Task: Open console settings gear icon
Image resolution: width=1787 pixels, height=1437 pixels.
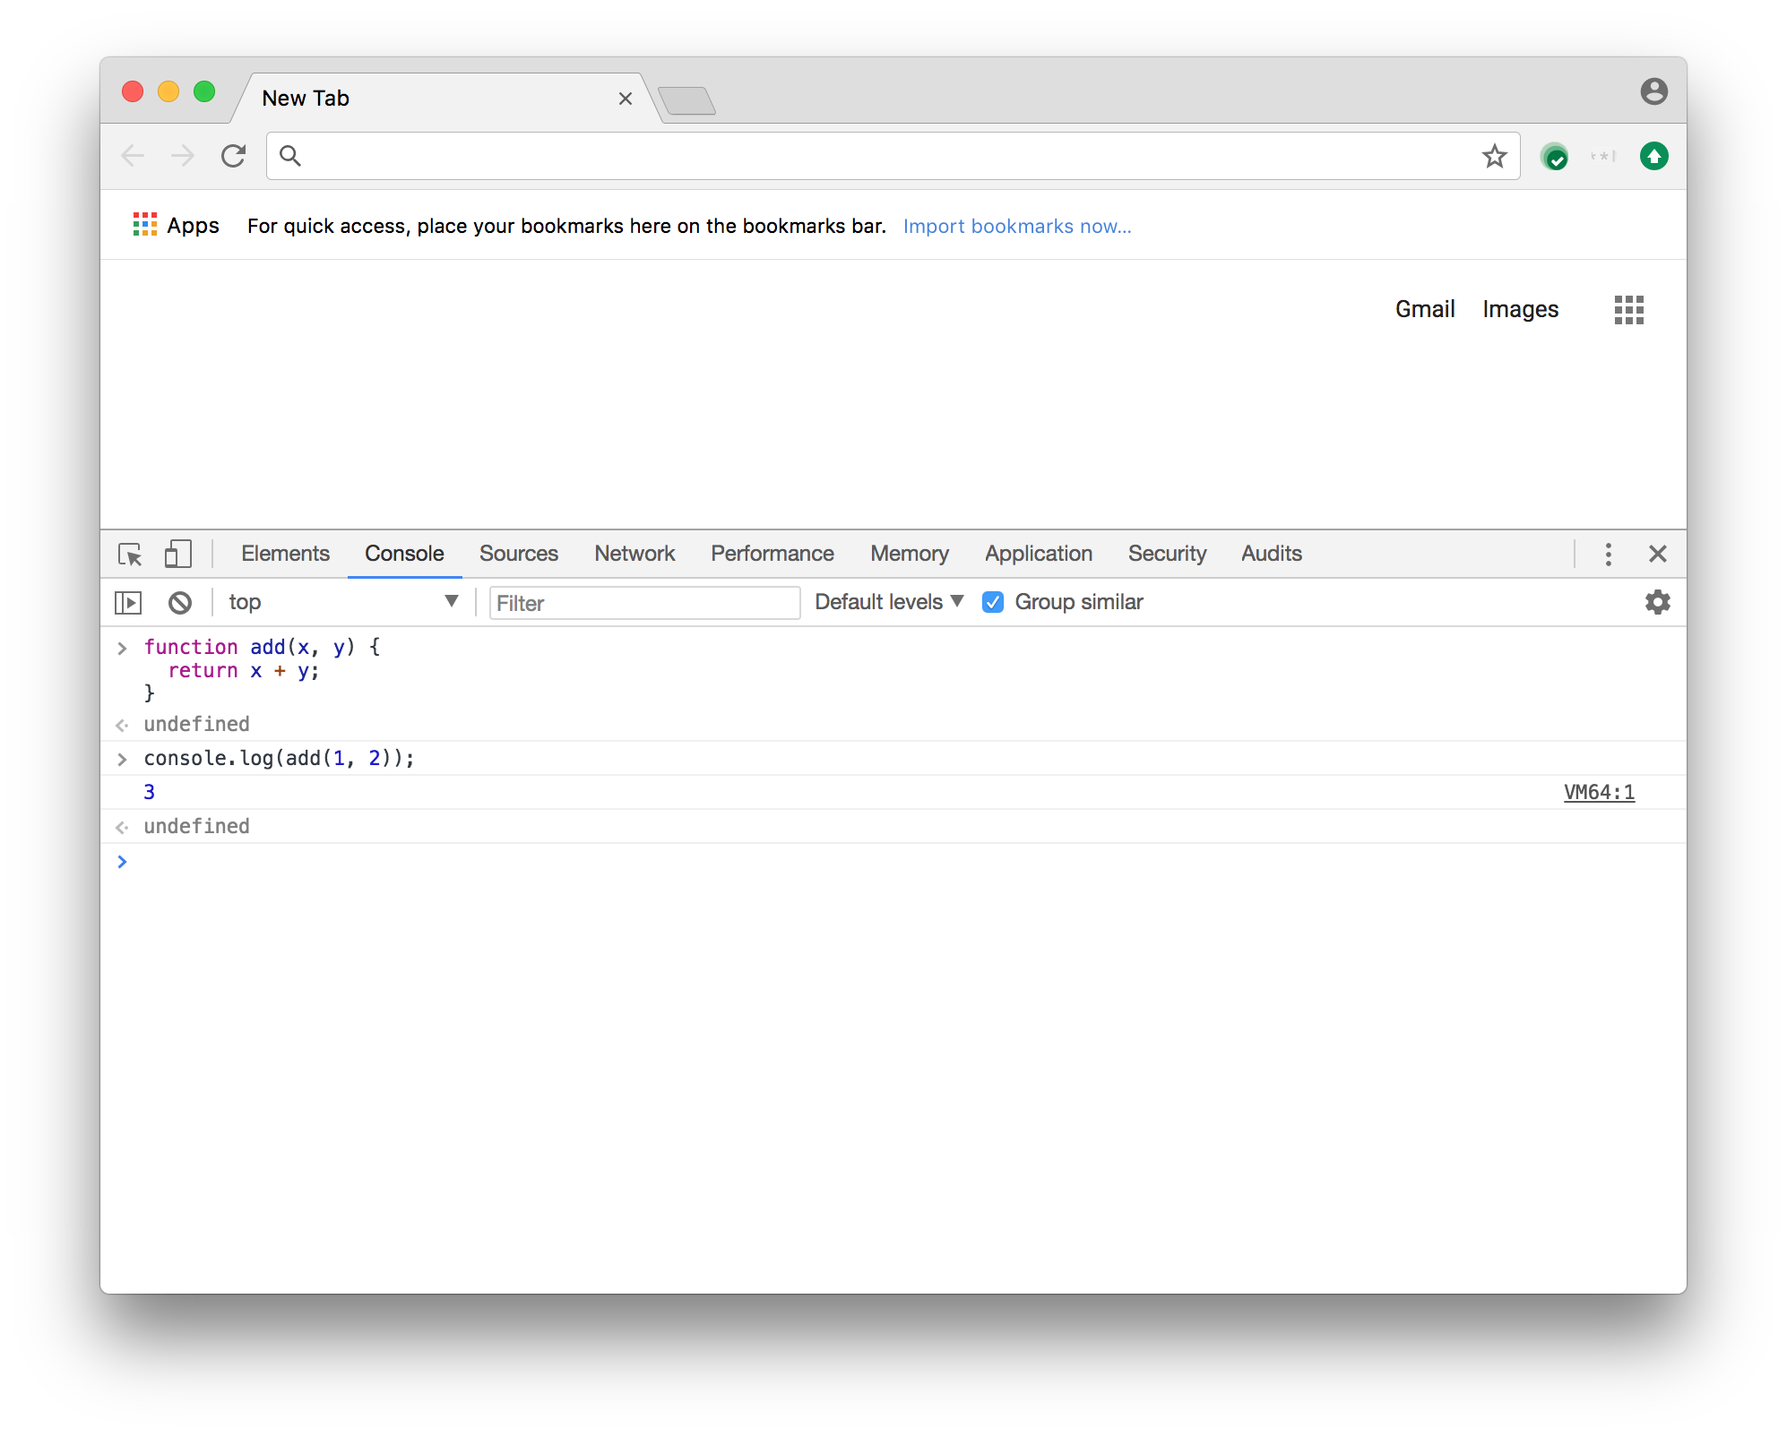Action: [x=1657, y=602]
